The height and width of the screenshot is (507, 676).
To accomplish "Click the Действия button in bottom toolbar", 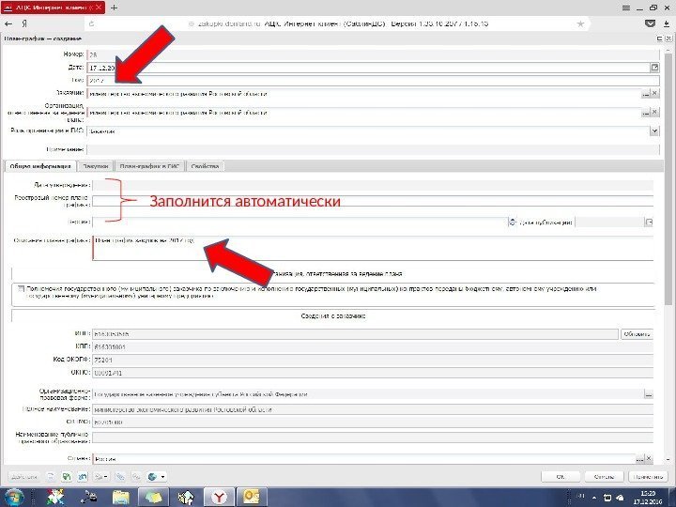I will coord(23,477).
